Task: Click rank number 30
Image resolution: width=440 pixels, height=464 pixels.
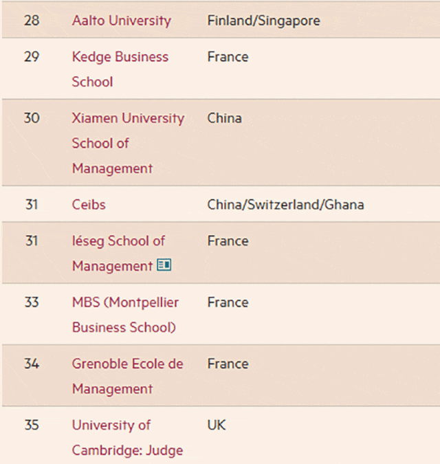Action: tap(32, 118)
